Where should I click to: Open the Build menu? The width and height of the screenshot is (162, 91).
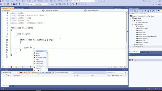click(x=24, y=1)
